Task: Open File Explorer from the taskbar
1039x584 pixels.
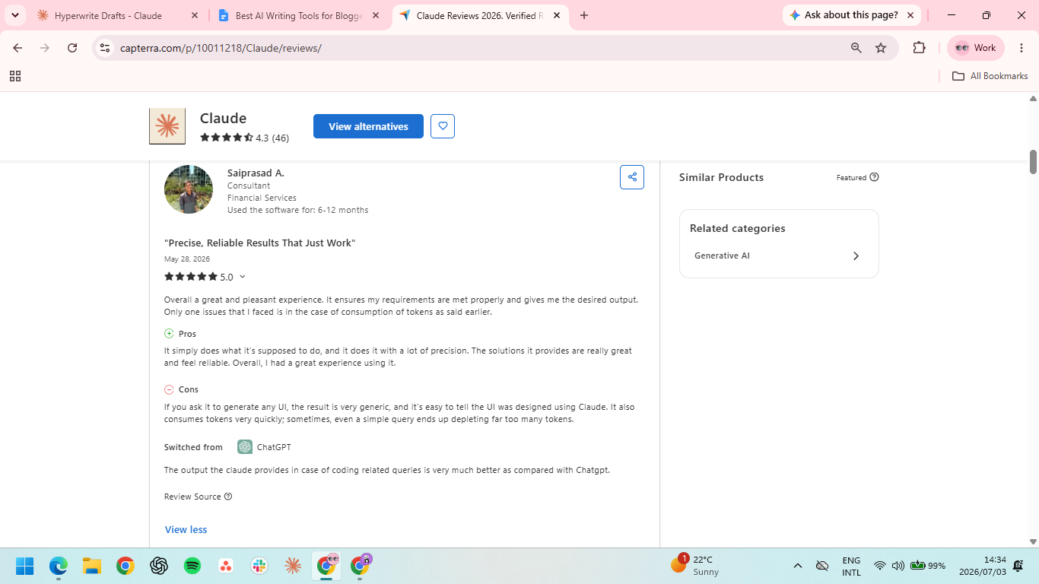Action: 92,566
